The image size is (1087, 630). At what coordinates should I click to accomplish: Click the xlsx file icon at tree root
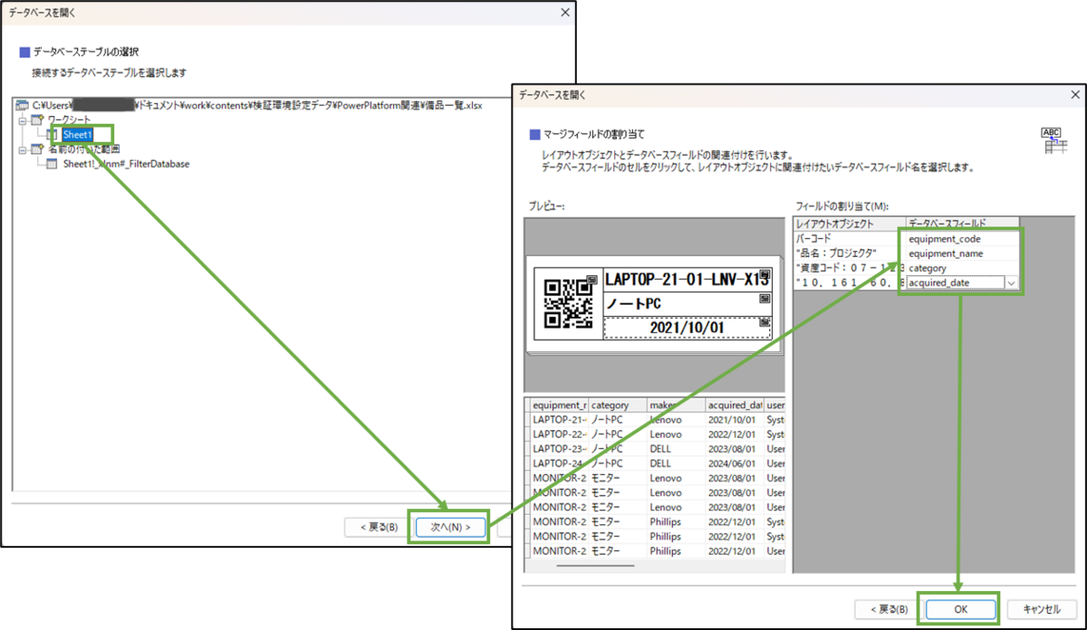pyautogui.click(x=24, y=106)
